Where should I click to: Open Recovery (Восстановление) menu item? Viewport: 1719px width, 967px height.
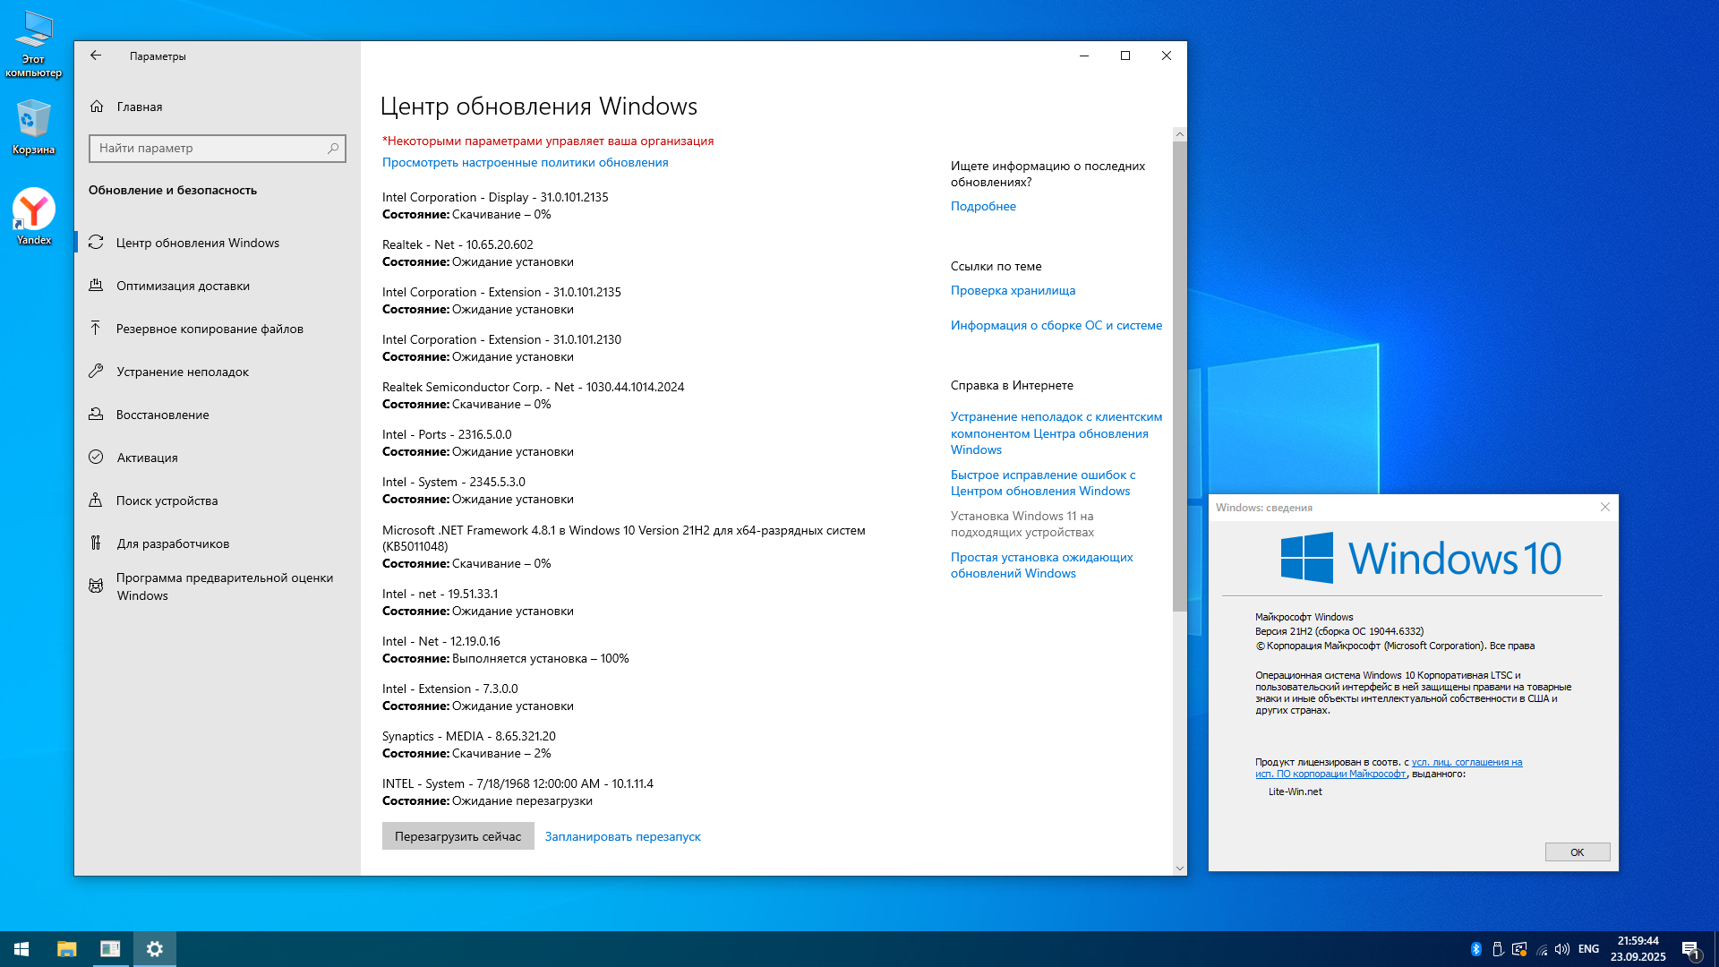pos(162,415)
